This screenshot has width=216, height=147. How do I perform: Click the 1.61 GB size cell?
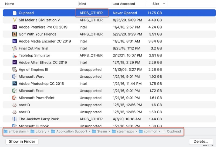[x=156, y=98]
